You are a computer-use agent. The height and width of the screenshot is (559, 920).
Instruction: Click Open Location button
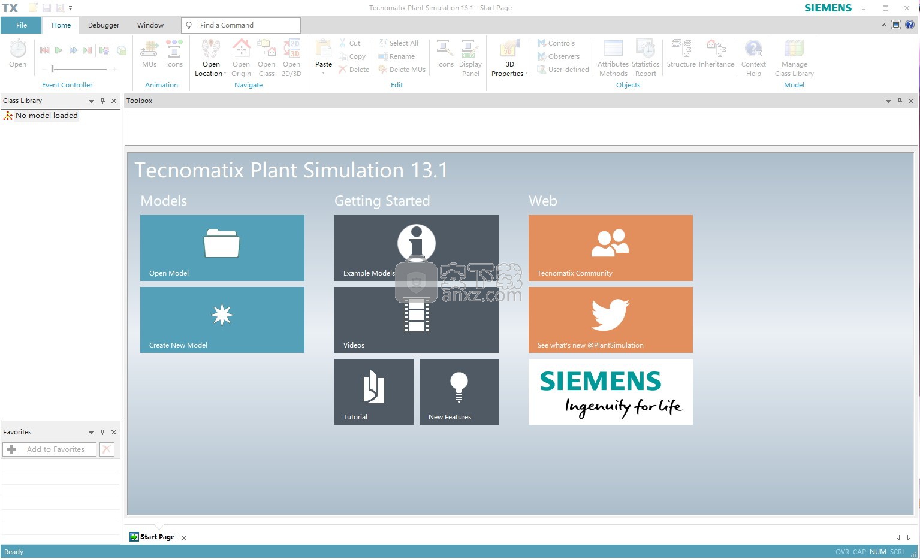211,58
